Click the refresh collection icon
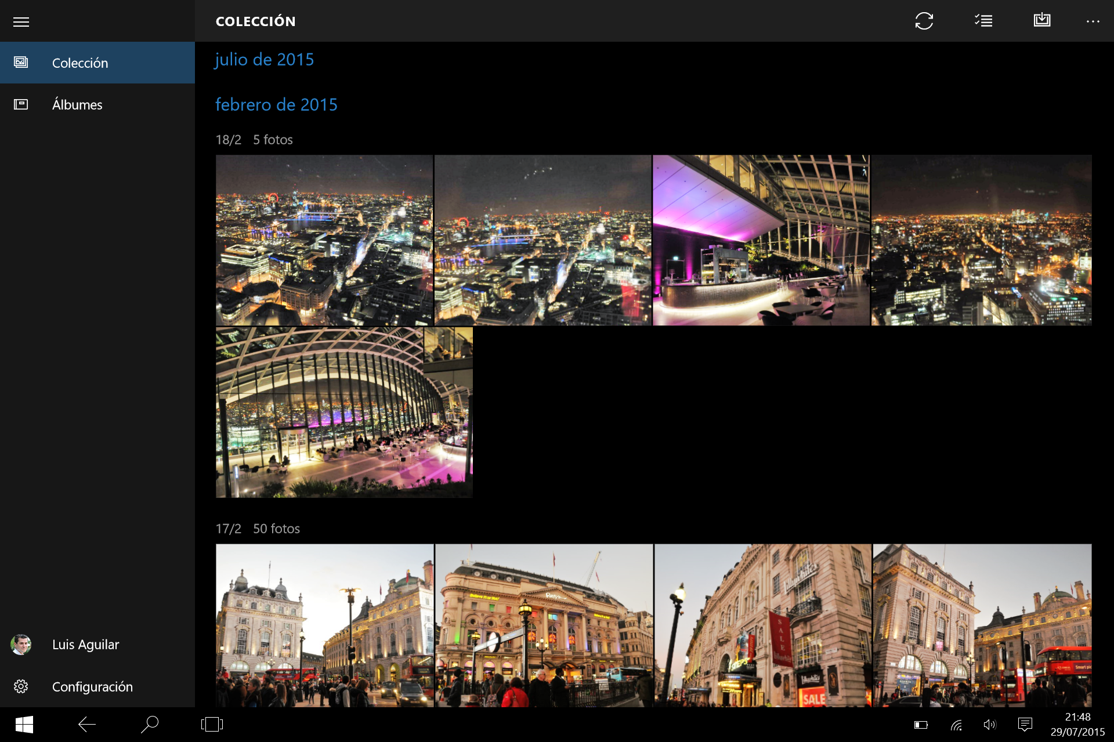1114x742 pixels. point(924,21)
